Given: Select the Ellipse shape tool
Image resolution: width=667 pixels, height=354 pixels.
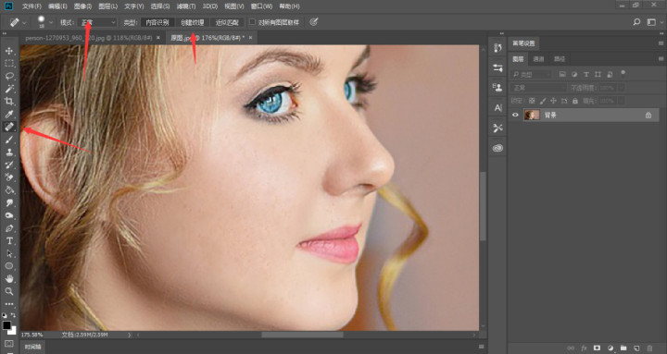Looking at the screenshot, I should tap(9, 266).
